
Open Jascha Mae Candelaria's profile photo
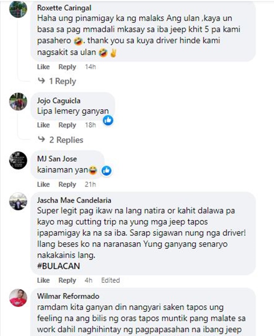click(x=18, y=201)
